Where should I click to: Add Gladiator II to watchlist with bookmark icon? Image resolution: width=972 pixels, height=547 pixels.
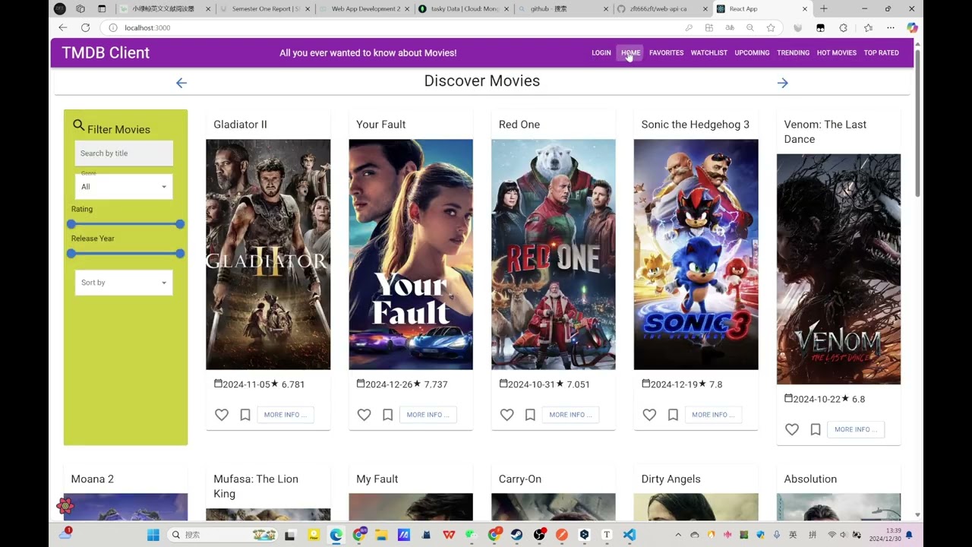(245, 415)
